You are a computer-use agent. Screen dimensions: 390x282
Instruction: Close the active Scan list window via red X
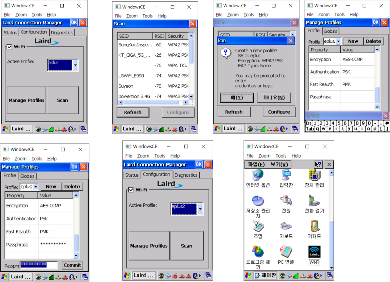point(193,24)
